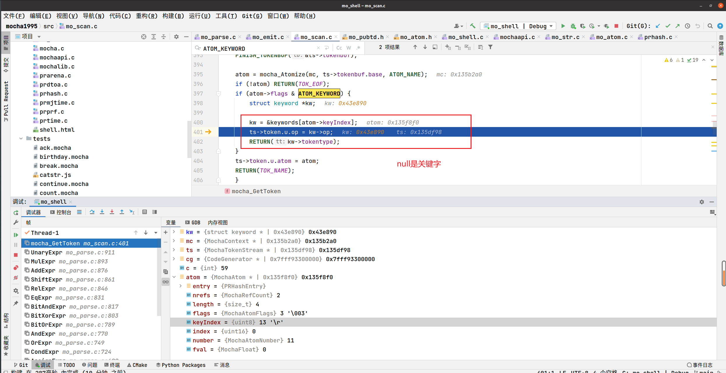Click the filter search results funnel icon
The height and width of the screenshot is (373, 726).
(491, 47)
